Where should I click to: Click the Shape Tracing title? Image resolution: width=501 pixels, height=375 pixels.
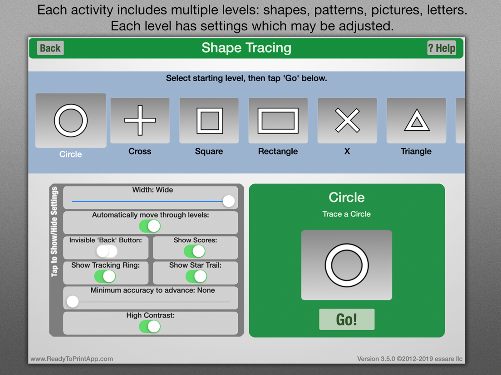pyautogui.click(x=246, y=48)
